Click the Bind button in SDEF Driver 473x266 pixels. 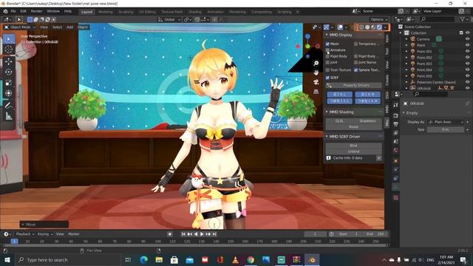[354, 146]
